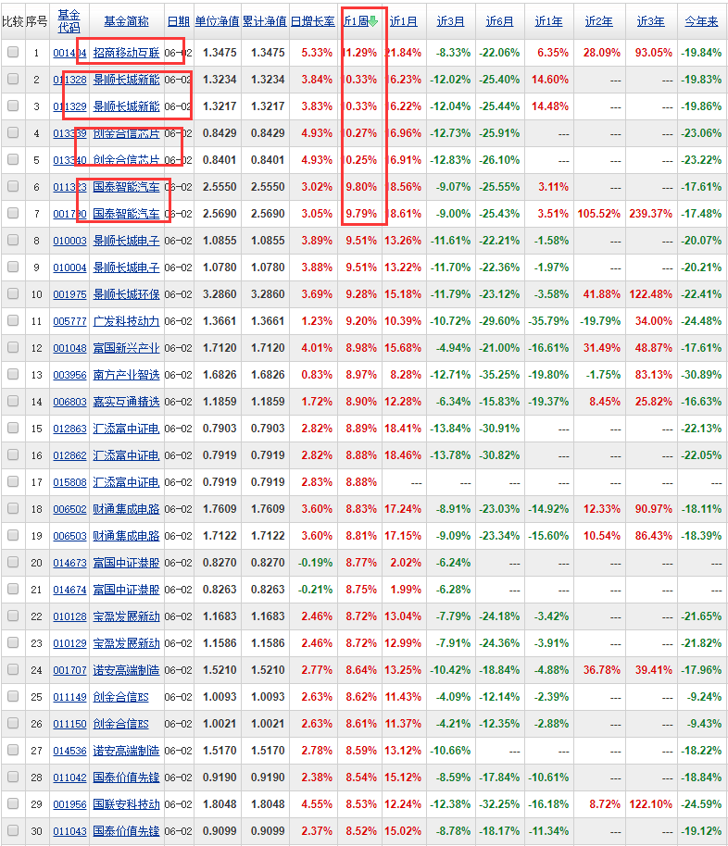Open fund code link 001048
Viewport: 728px width, 846px height.
69,348
